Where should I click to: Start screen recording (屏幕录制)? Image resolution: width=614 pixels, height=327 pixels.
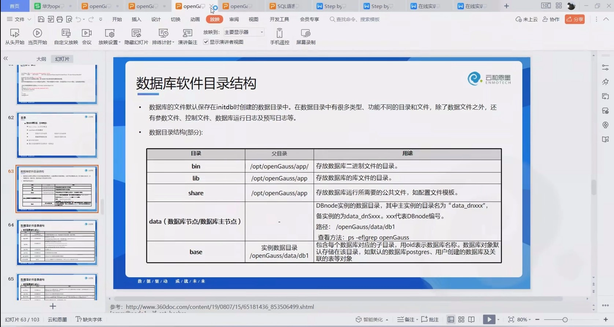pos(306,37)
